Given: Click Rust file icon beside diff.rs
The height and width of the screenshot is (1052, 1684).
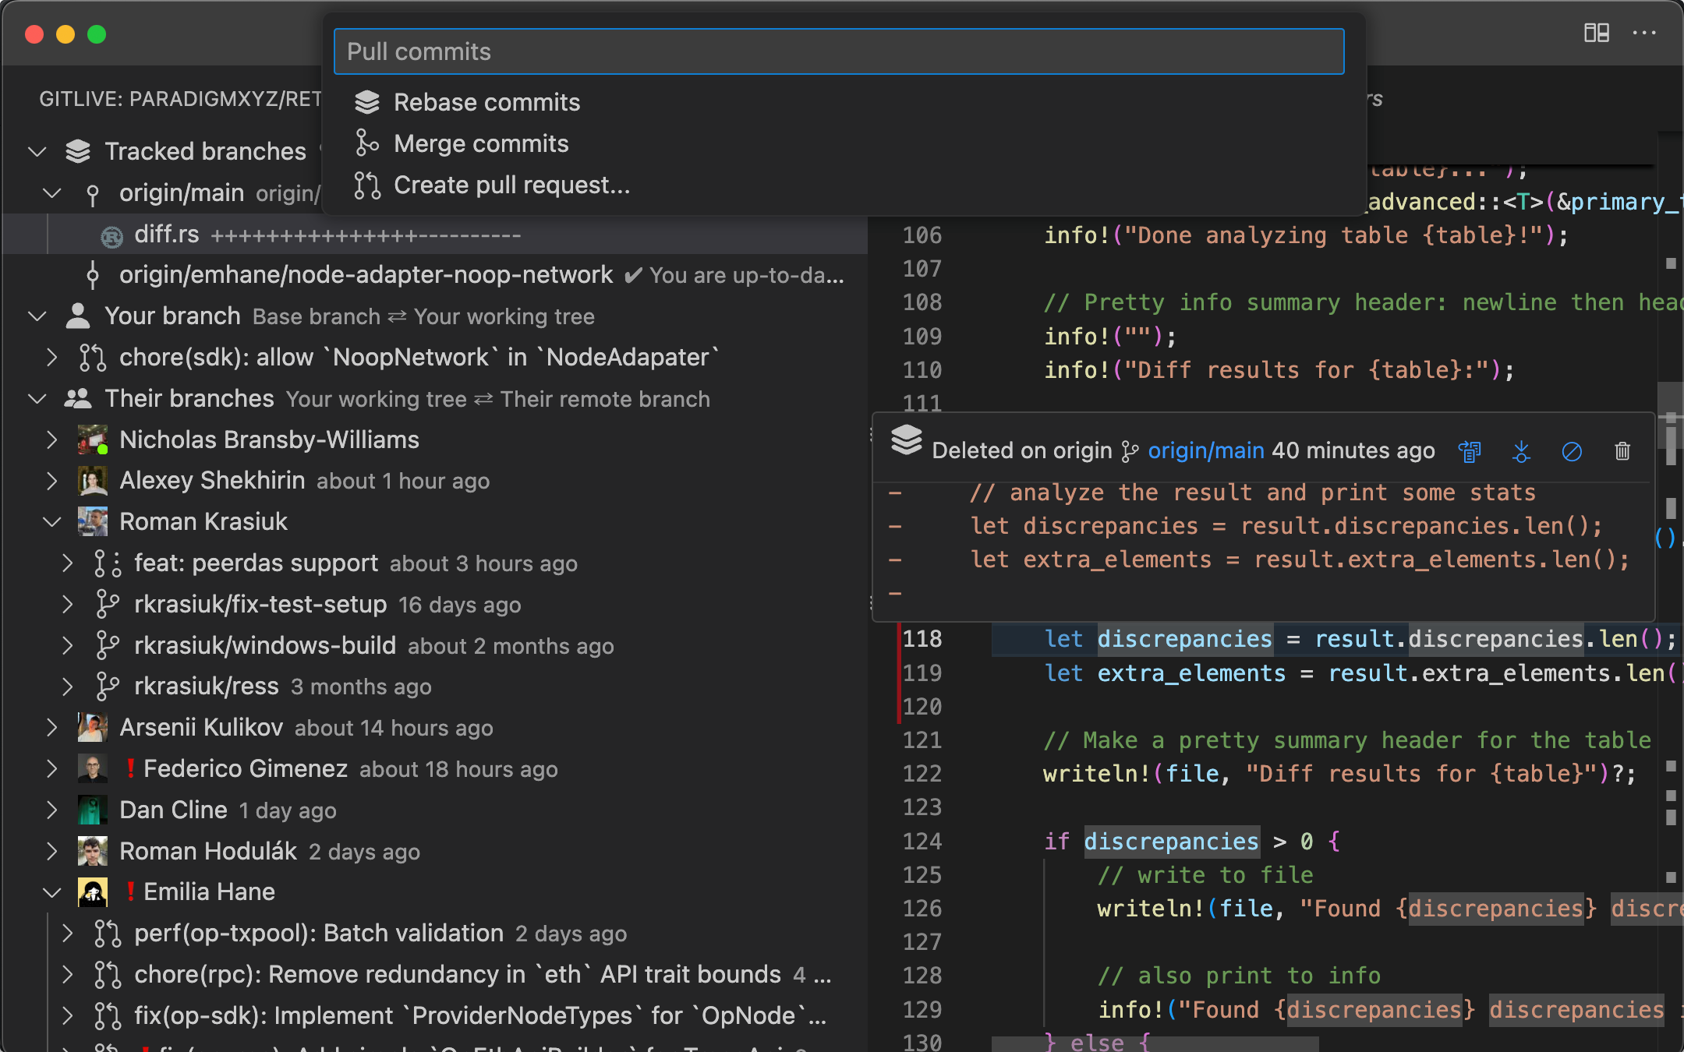Looking at the screenshot, I should (x=112, y=236).
